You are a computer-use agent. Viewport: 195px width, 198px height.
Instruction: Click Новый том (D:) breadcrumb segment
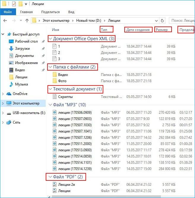click(x=89, y=21)
